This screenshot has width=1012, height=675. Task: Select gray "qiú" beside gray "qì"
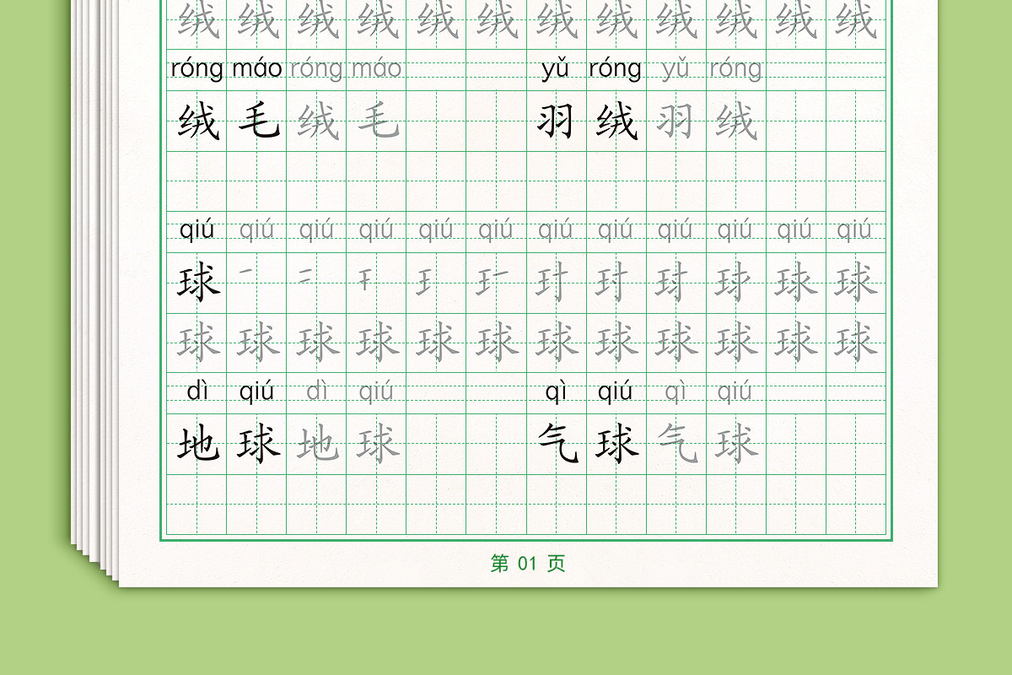pos(735,392)
